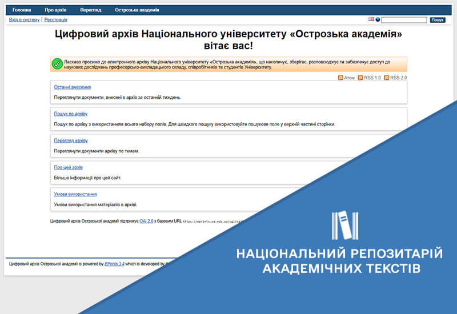Open the Про архів menu item
This screenshot has height=314, width=457.
[x=55, y=10]
